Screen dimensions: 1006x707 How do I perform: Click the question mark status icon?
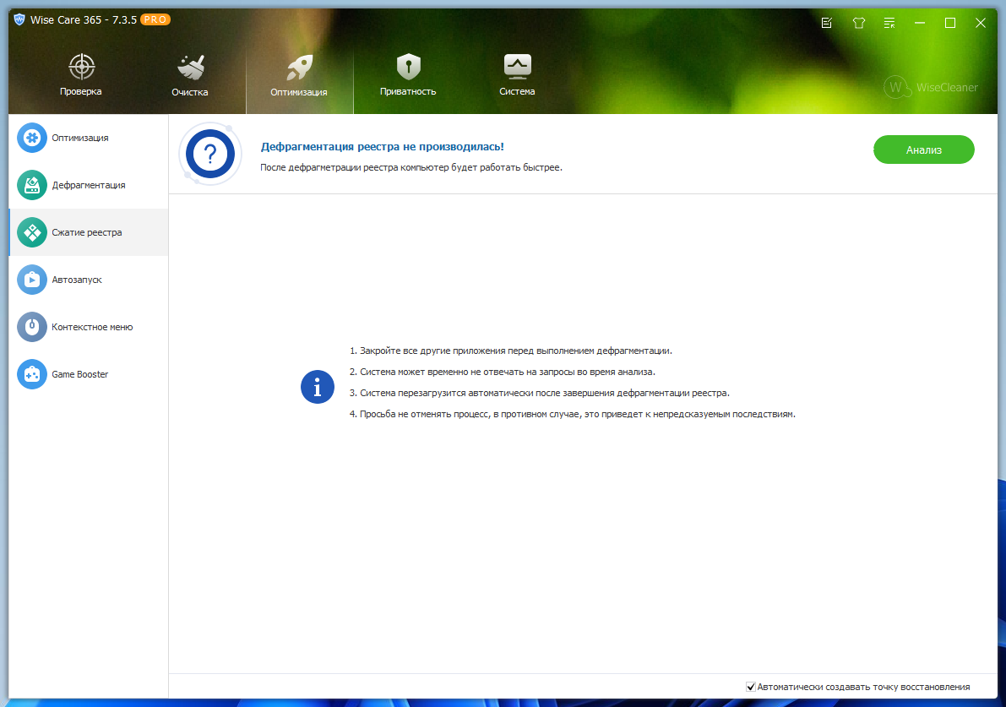[x=209, y=155]
